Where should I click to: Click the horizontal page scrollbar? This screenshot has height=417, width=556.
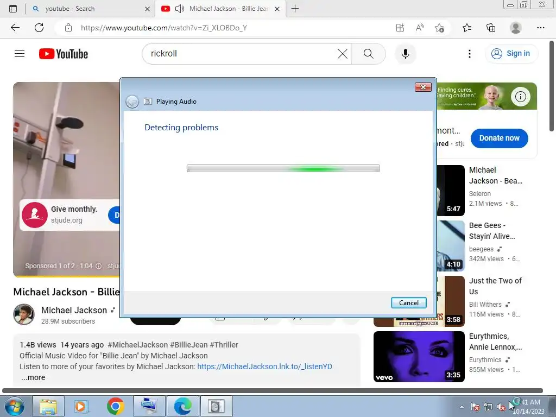(273, 390)
